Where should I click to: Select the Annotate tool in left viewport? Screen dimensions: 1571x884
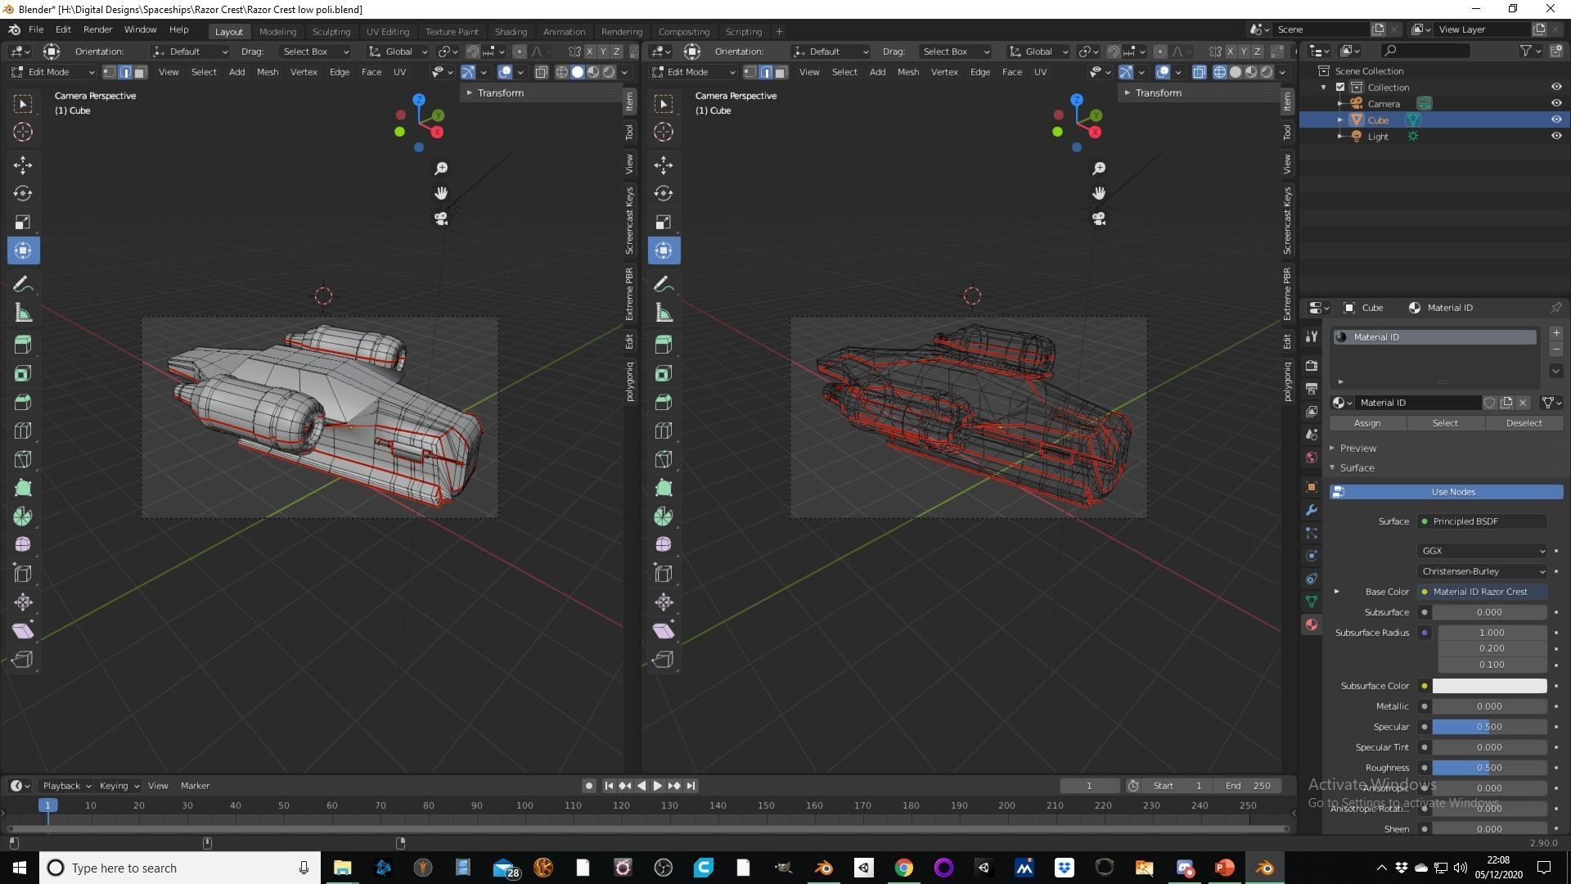23,284
